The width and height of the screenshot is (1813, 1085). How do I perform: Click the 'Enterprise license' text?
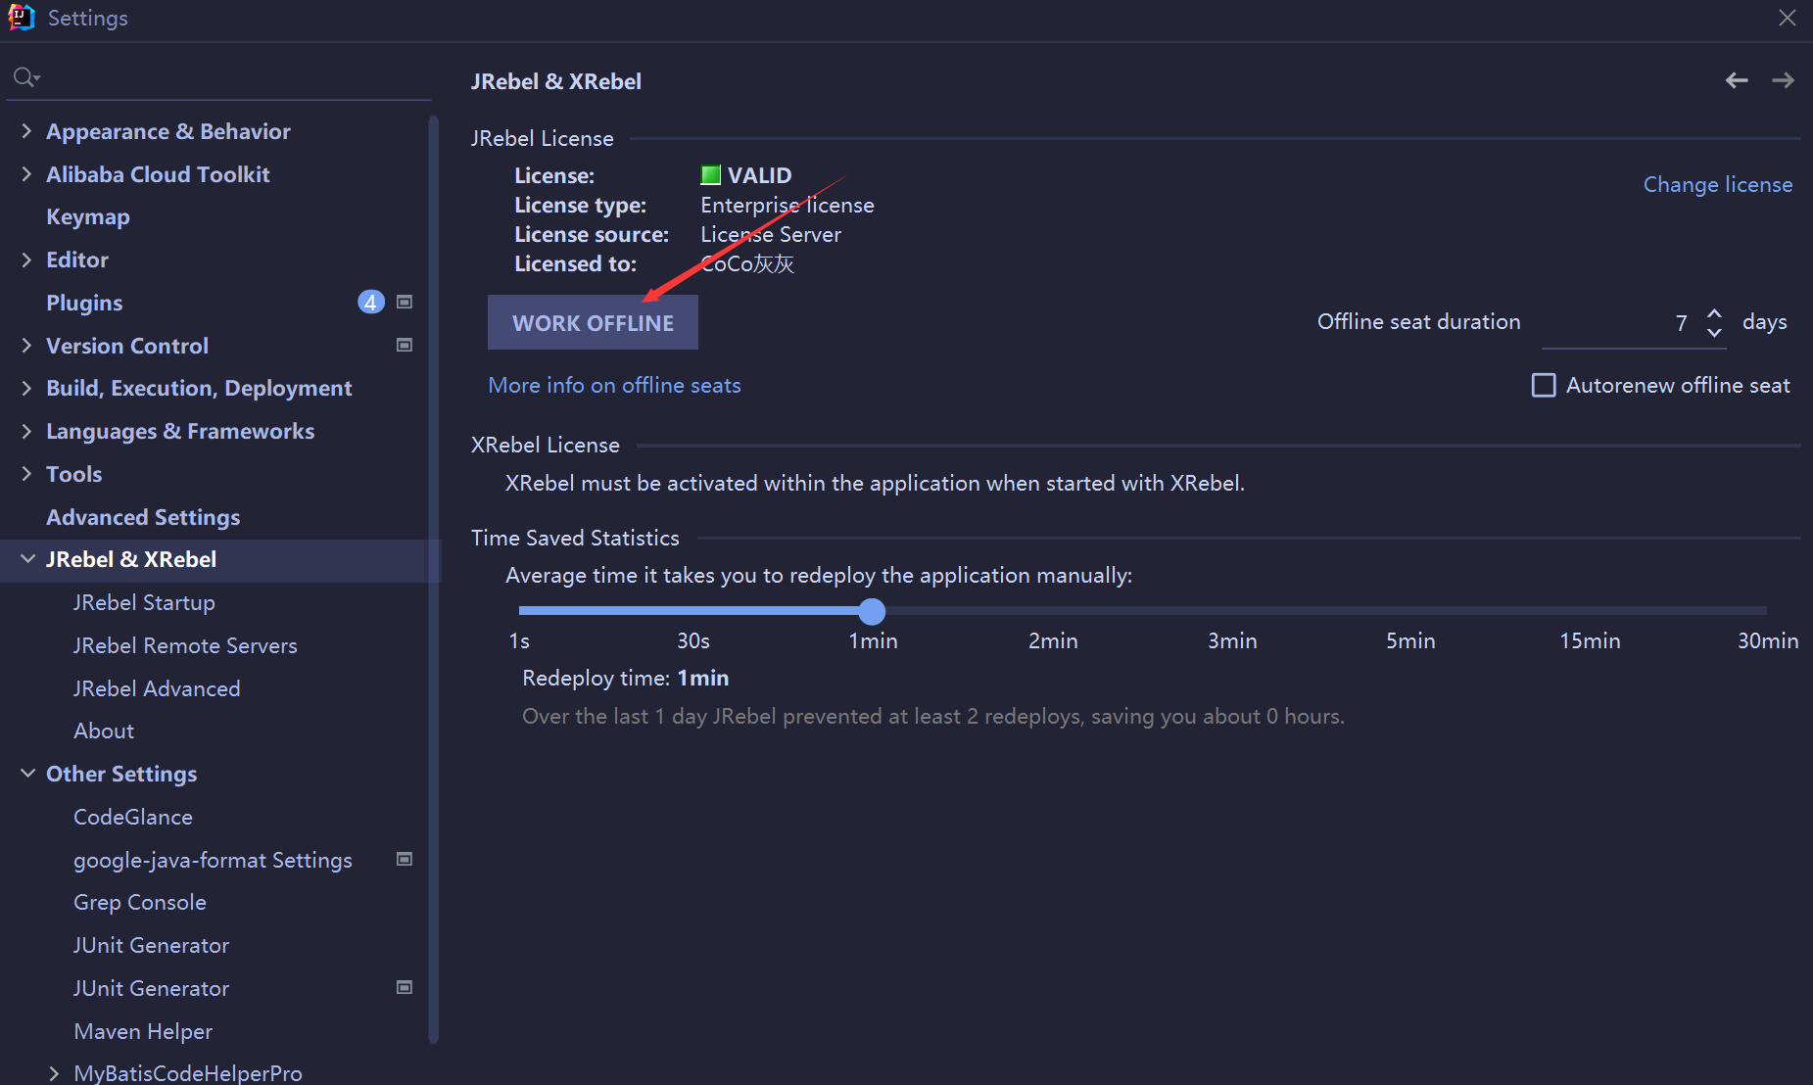pyautogui.click(x=787, y=205)
